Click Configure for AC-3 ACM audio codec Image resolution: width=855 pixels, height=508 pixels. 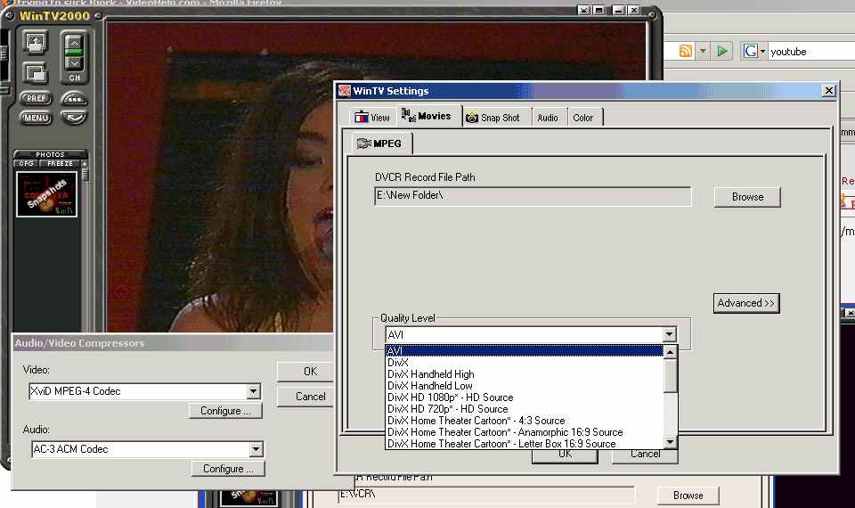pyautogui.click(x=228, y=468)
